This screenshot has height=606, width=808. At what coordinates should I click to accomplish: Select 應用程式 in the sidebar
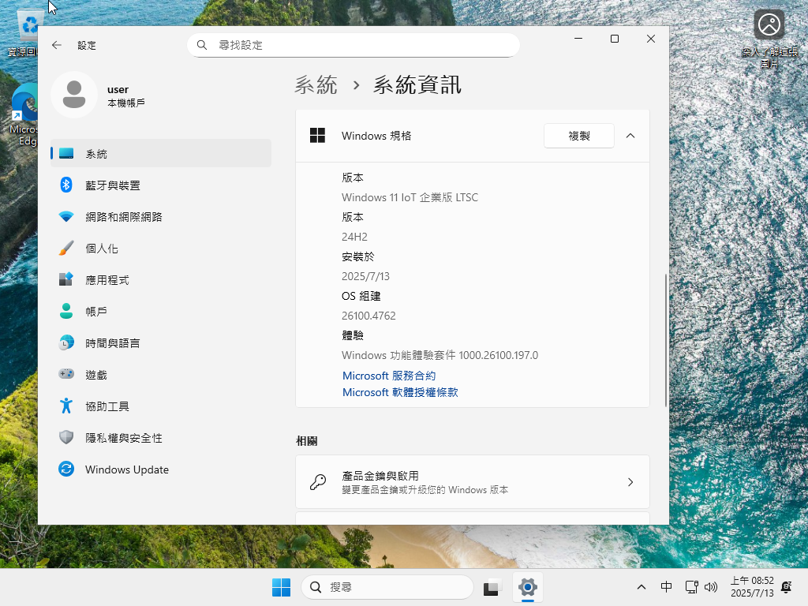[x=107, y=280]
